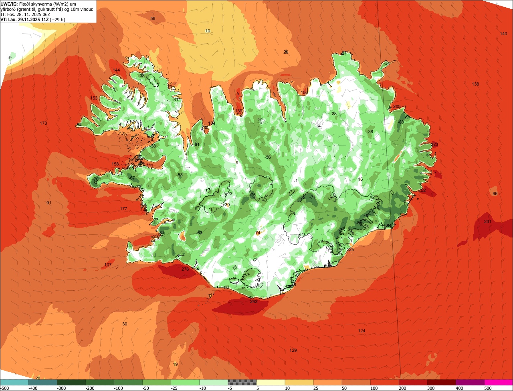Click the teal swatch for -400 to -300
Image resolution: width=513 pixels, height=391 pixels.
click(42, 382)
